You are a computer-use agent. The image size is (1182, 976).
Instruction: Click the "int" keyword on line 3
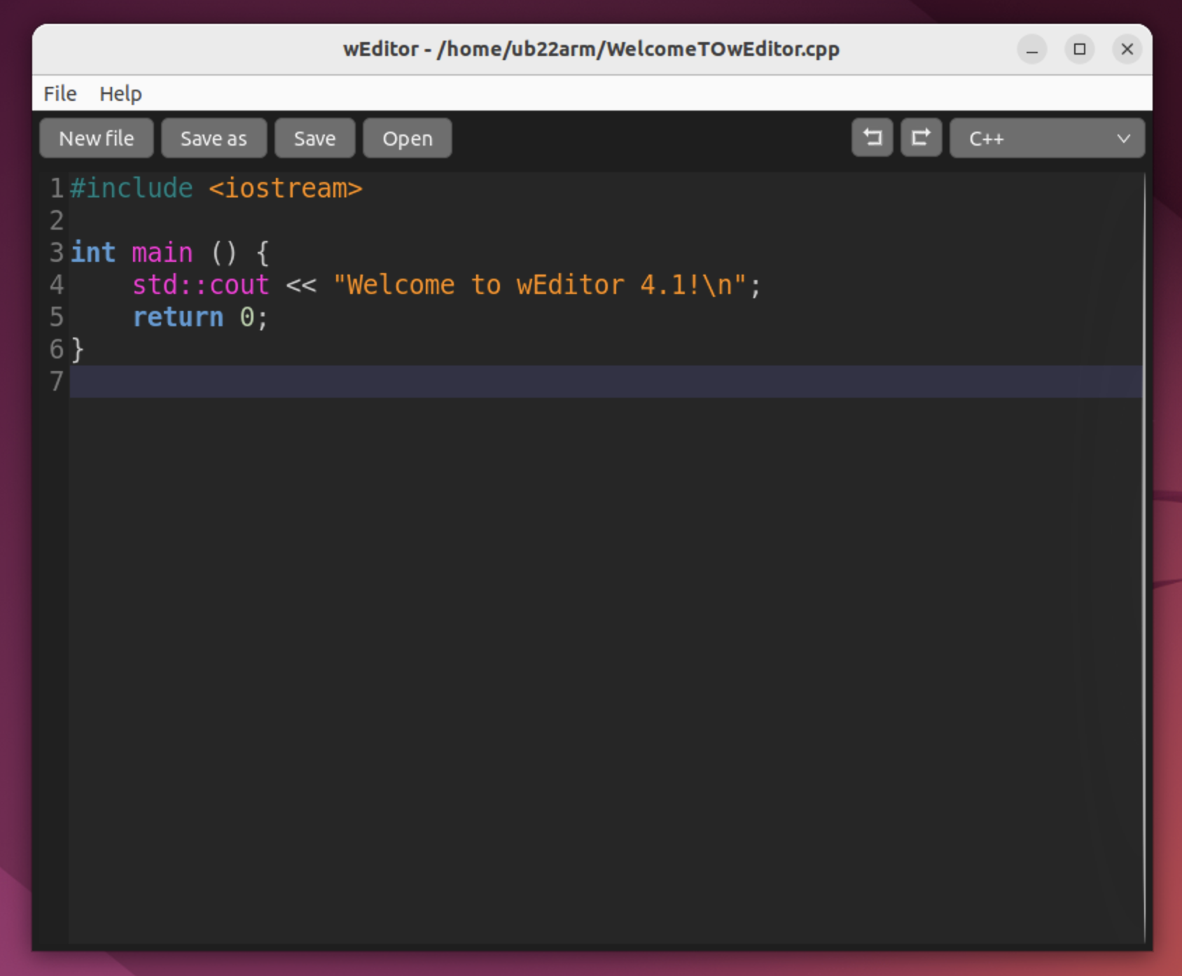tap(93, 252)
